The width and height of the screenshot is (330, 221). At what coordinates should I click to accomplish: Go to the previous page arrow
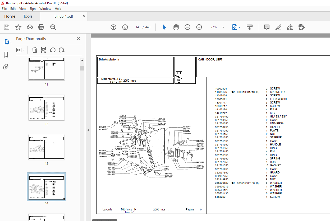[x=113, y=27]
